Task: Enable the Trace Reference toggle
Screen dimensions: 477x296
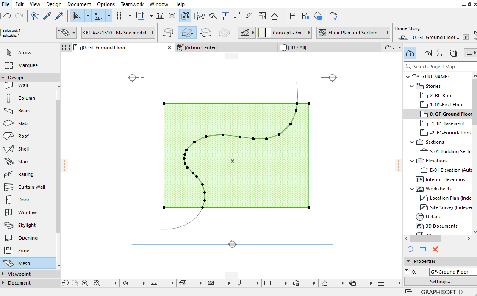Action: [x=140, y=16]
